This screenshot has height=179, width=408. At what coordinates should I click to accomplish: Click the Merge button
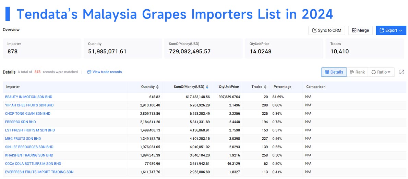click(360, 30)
